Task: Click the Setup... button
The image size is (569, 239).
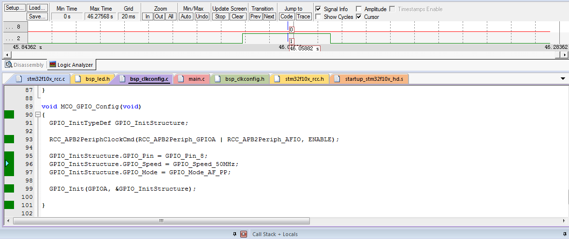Action: 15,8
